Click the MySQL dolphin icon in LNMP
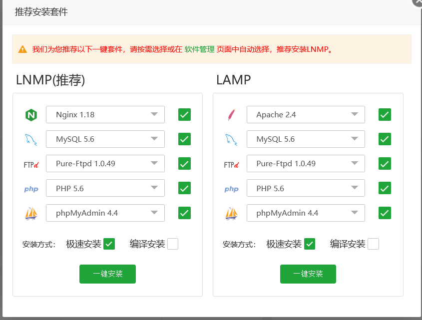 31,140
